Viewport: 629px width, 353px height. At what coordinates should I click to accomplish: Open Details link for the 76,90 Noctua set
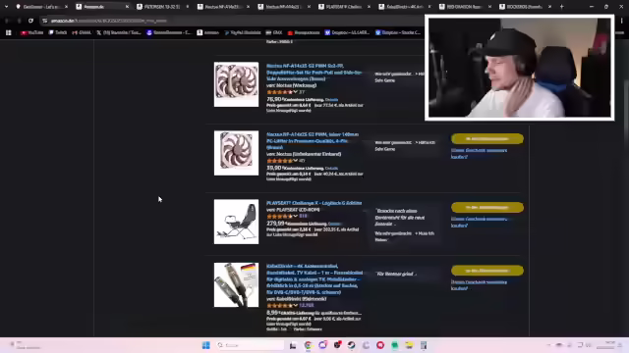click(x=332, y=100)
